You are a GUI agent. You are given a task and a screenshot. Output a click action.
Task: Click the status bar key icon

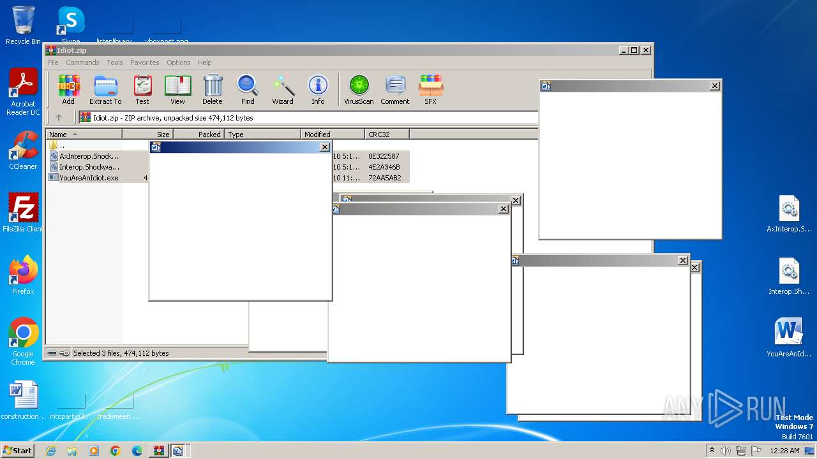click(x=64, y=353)
